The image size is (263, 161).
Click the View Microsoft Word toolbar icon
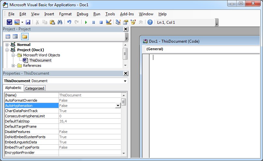9,22
